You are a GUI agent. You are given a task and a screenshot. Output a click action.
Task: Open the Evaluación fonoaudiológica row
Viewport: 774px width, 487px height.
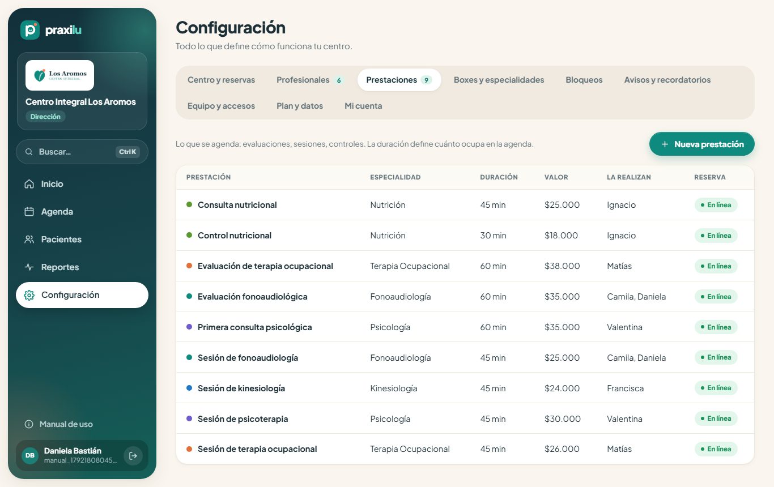pos(465,297)
